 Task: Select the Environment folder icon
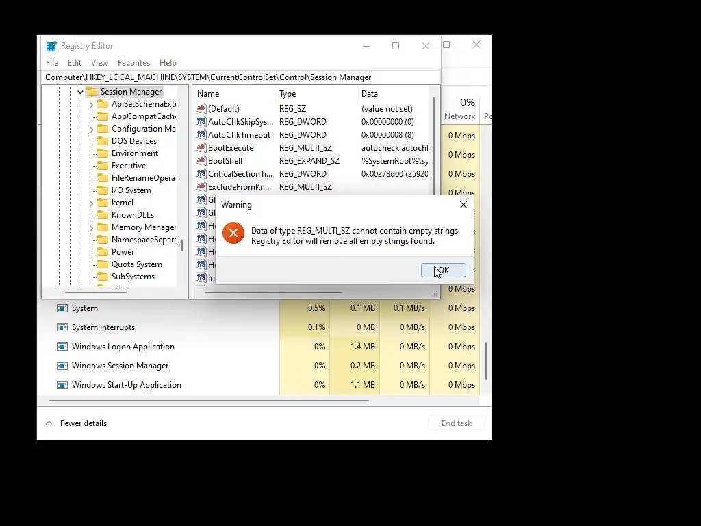103,153
